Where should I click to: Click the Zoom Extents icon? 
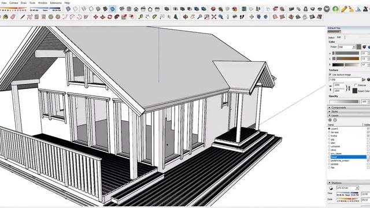click(214, 17)
